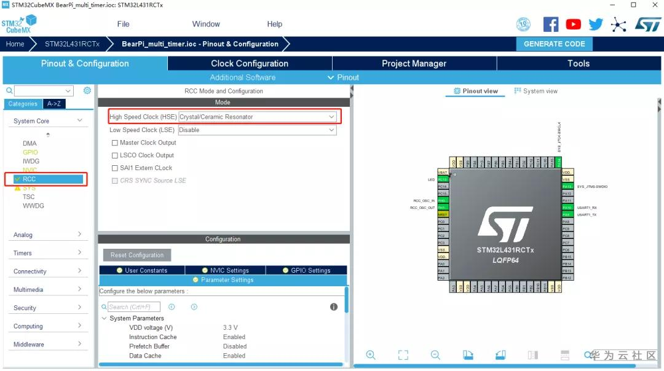Screen dimensions: 664x371
Task: Collapse the System Core category
Action: point(79,120)
